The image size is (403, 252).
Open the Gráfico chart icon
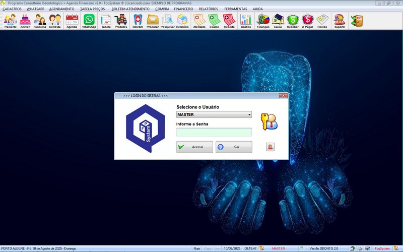click(x=246, y=21)
